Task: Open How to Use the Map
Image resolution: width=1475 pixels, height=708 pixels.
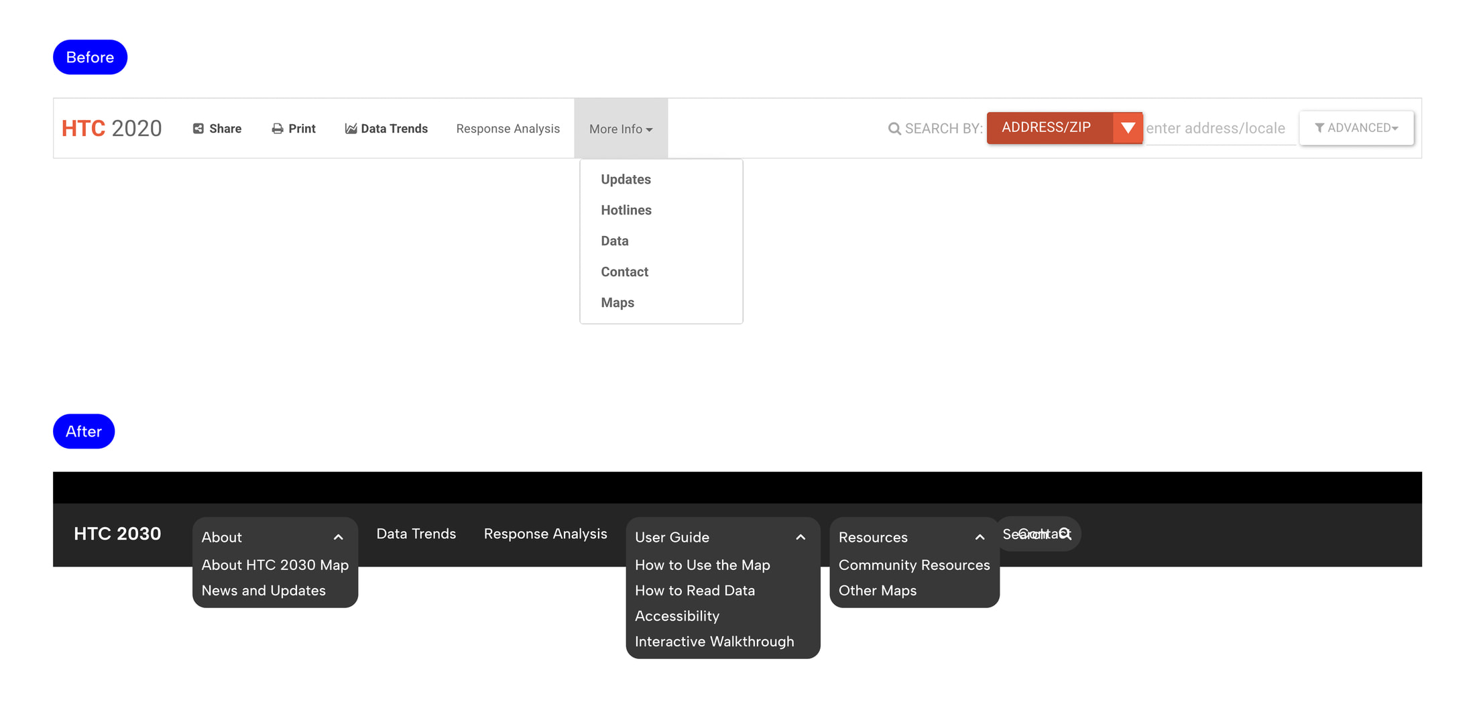Action: click(702, 565)
